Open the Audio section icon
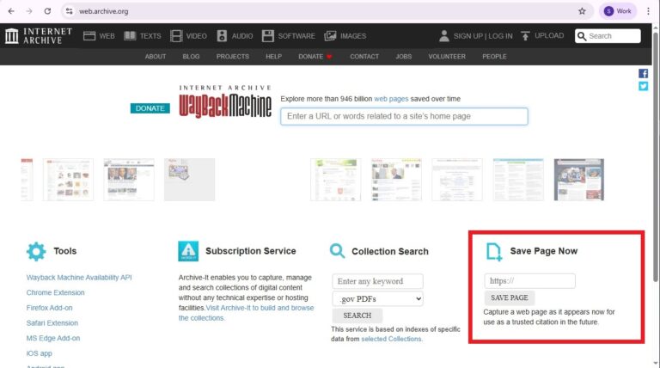This screenshot has height=368, width=660. click(222, 36)
